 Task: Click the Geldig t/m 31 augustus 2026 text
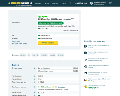(70, 31)
